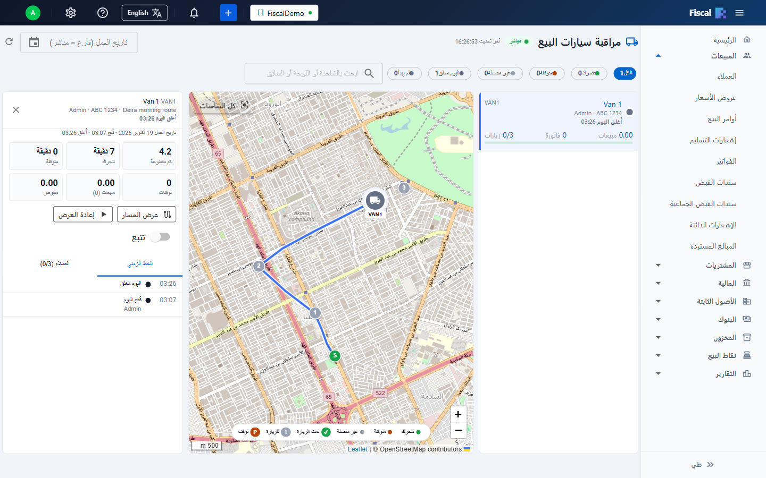Expand the التقارير sidebar section
The width and height of the screenshot is (766, 478).
coord(703,373)
